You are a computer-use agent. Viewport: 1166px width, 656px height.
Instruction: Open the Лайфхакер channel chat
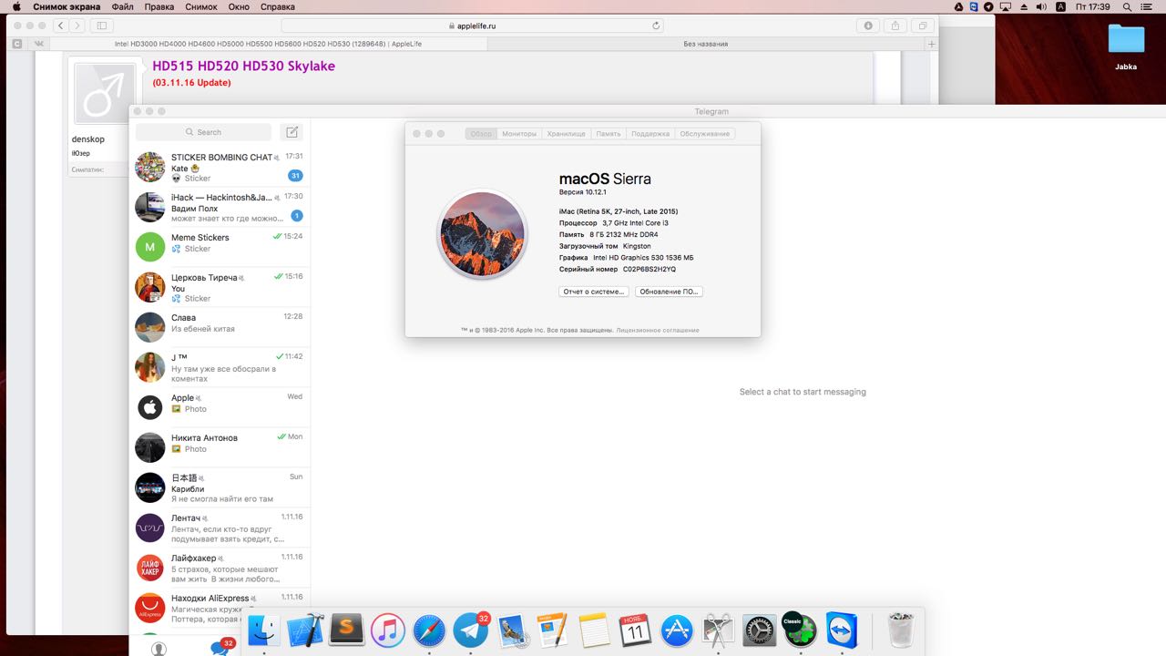[x=220, y=568]
